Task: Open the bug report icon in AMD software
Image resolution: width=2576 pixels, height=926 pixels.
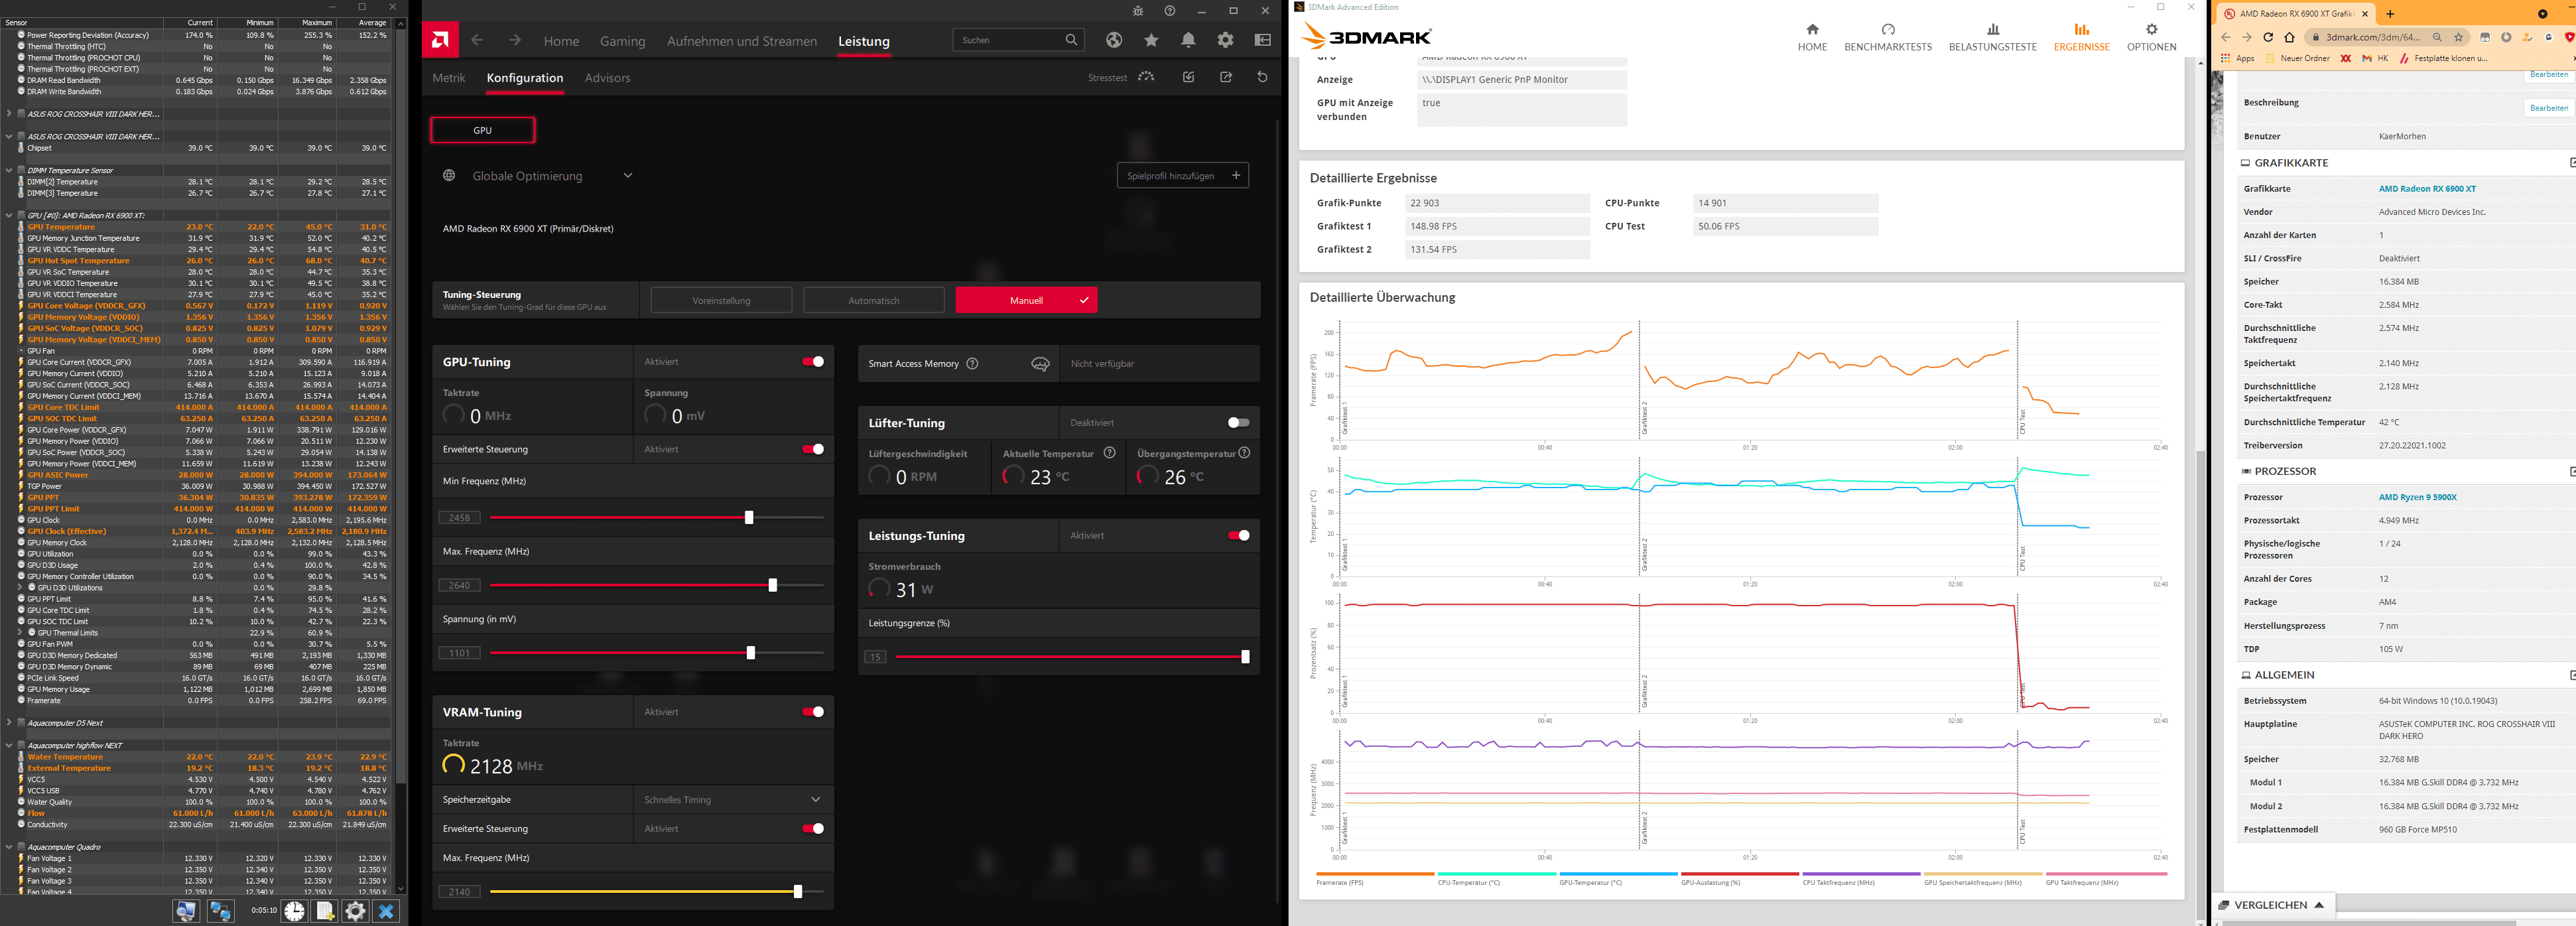Action: (x=1138, y=11)
